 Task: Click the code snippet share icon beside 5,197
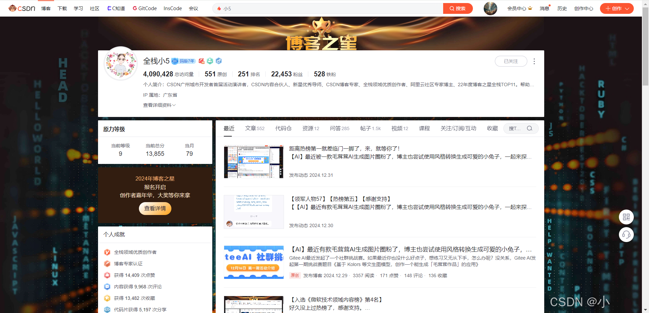click(x=107, y=310)
